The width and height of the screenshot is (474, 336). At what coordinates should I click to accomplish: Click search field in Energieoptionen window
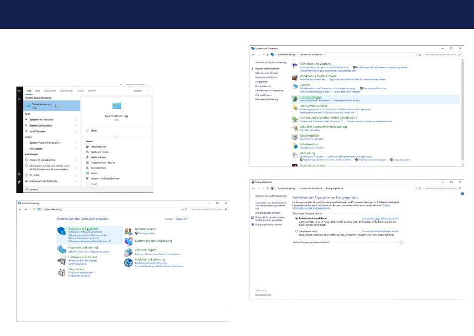(443, 188)
